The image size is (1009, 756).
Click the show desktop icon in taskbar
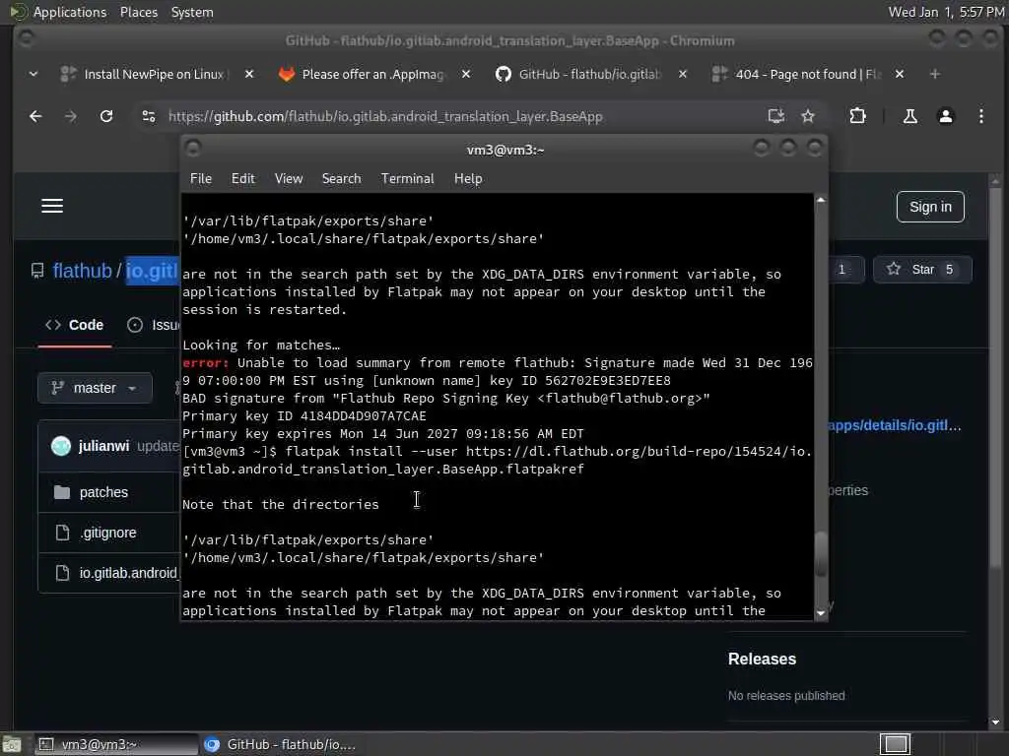coord(12,745)
